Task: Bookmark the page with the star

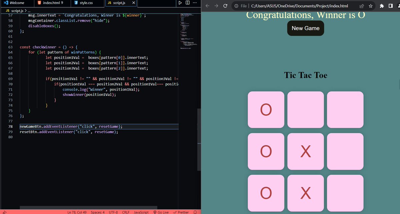Action: pos(370,6)
